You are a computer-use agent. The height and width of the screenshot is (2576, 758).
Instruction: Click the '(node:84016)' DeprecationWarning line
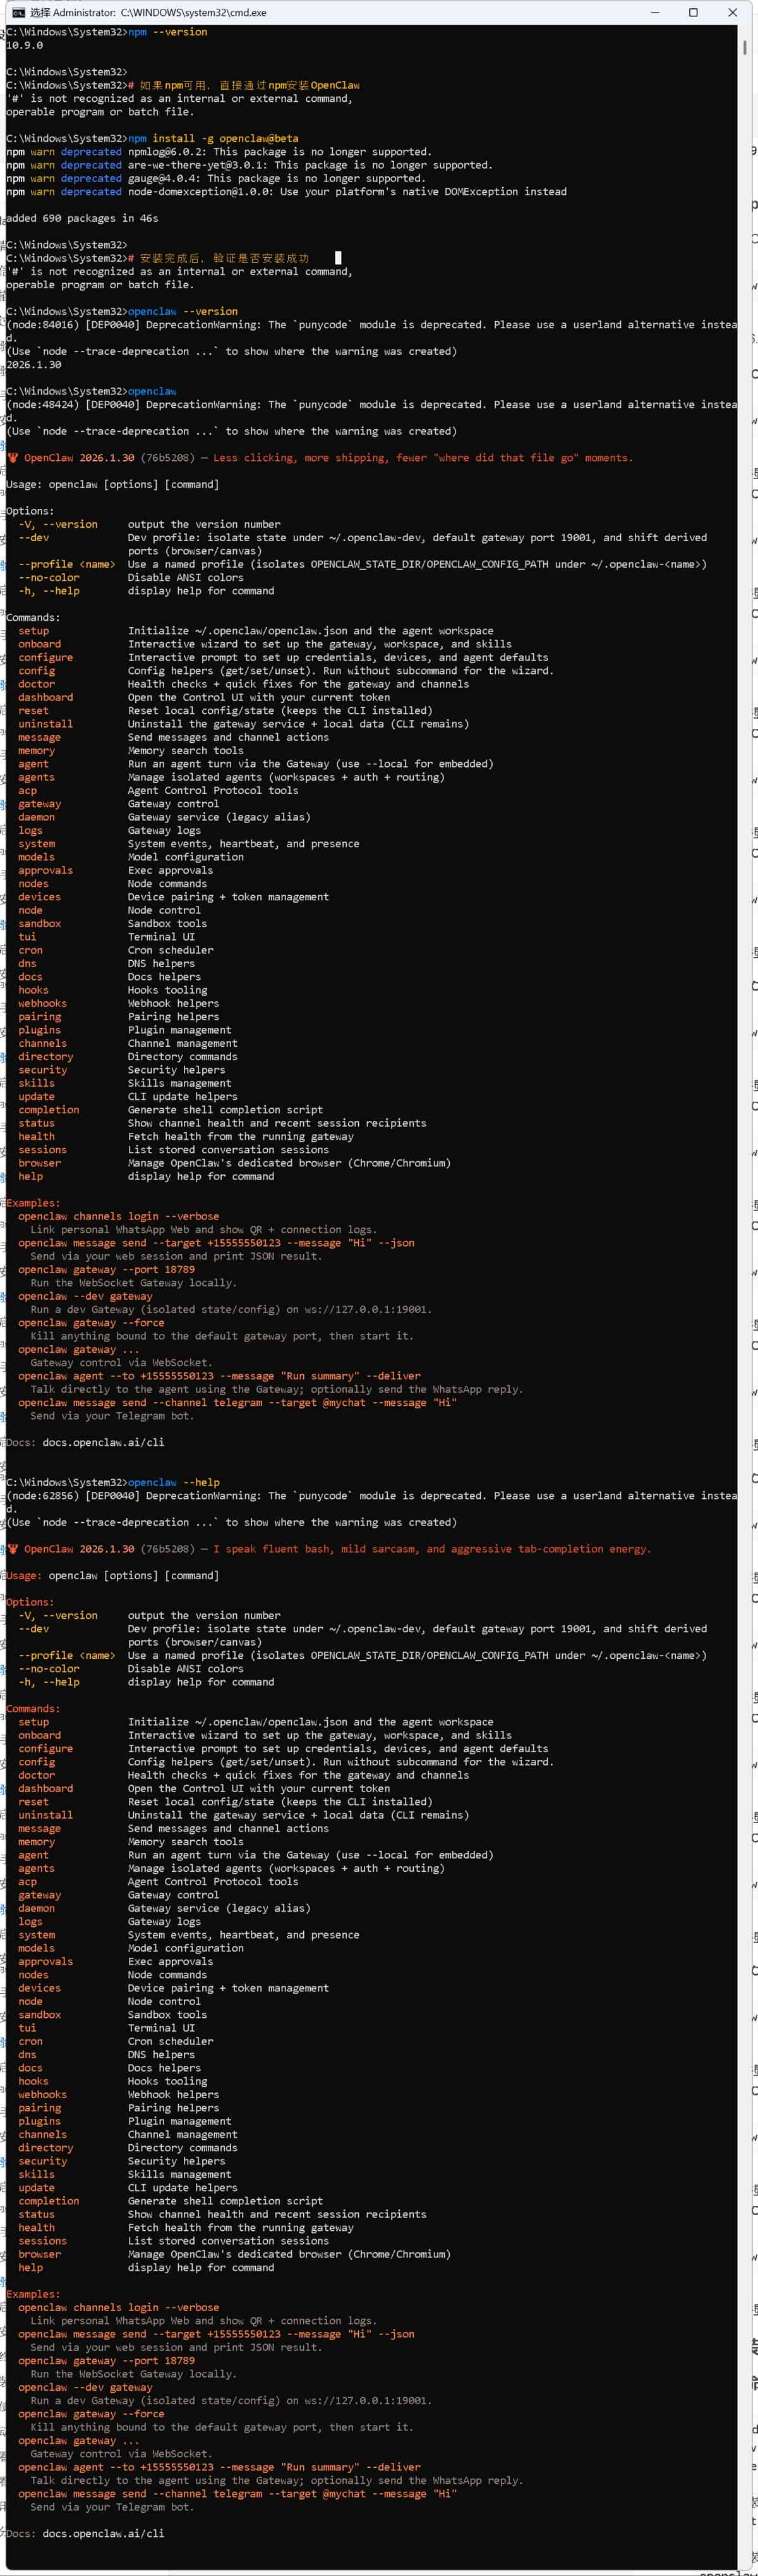[371, 325]
